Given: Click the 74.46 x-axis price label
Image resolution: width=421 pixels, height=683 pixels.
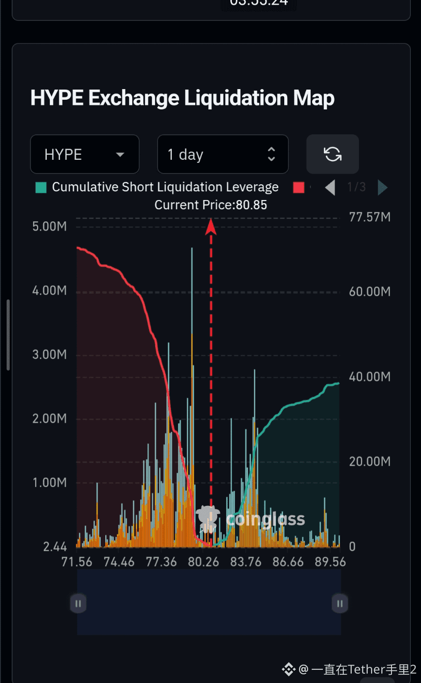Looking at the screenshot, I should (119, 562).
